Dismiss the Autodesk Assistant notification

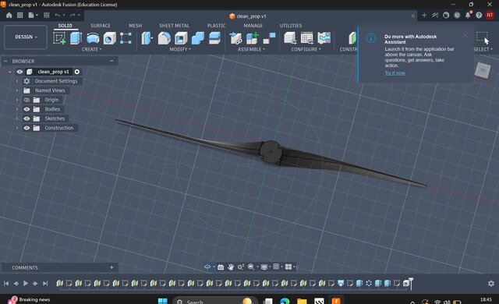click(465, 34)
